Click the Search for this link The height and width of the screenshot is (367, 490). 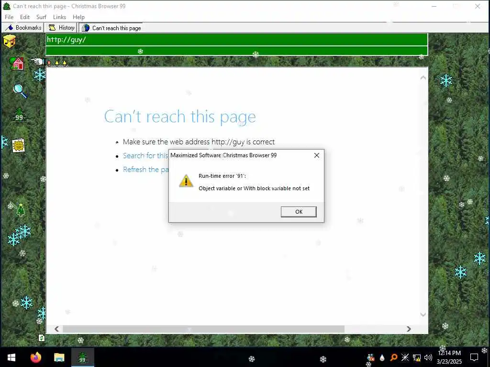pos(145,155)
